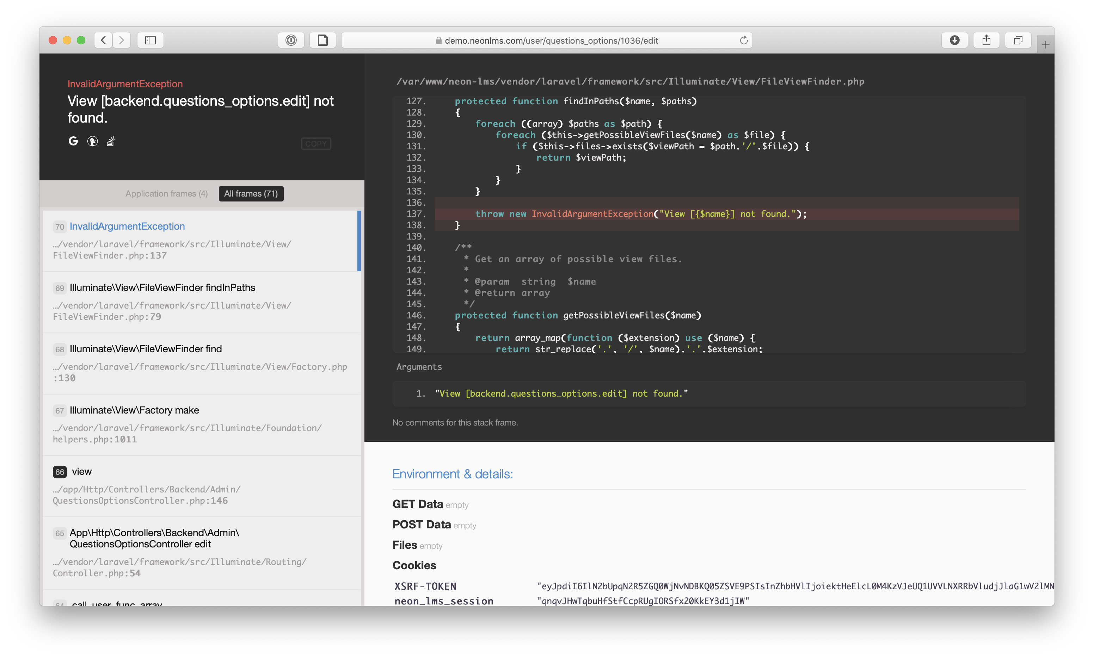Image resolution: width=1094 pixels, height=658 pixels.
Task: Click the FileViewFinder.php file path heading
Action: 630,82
